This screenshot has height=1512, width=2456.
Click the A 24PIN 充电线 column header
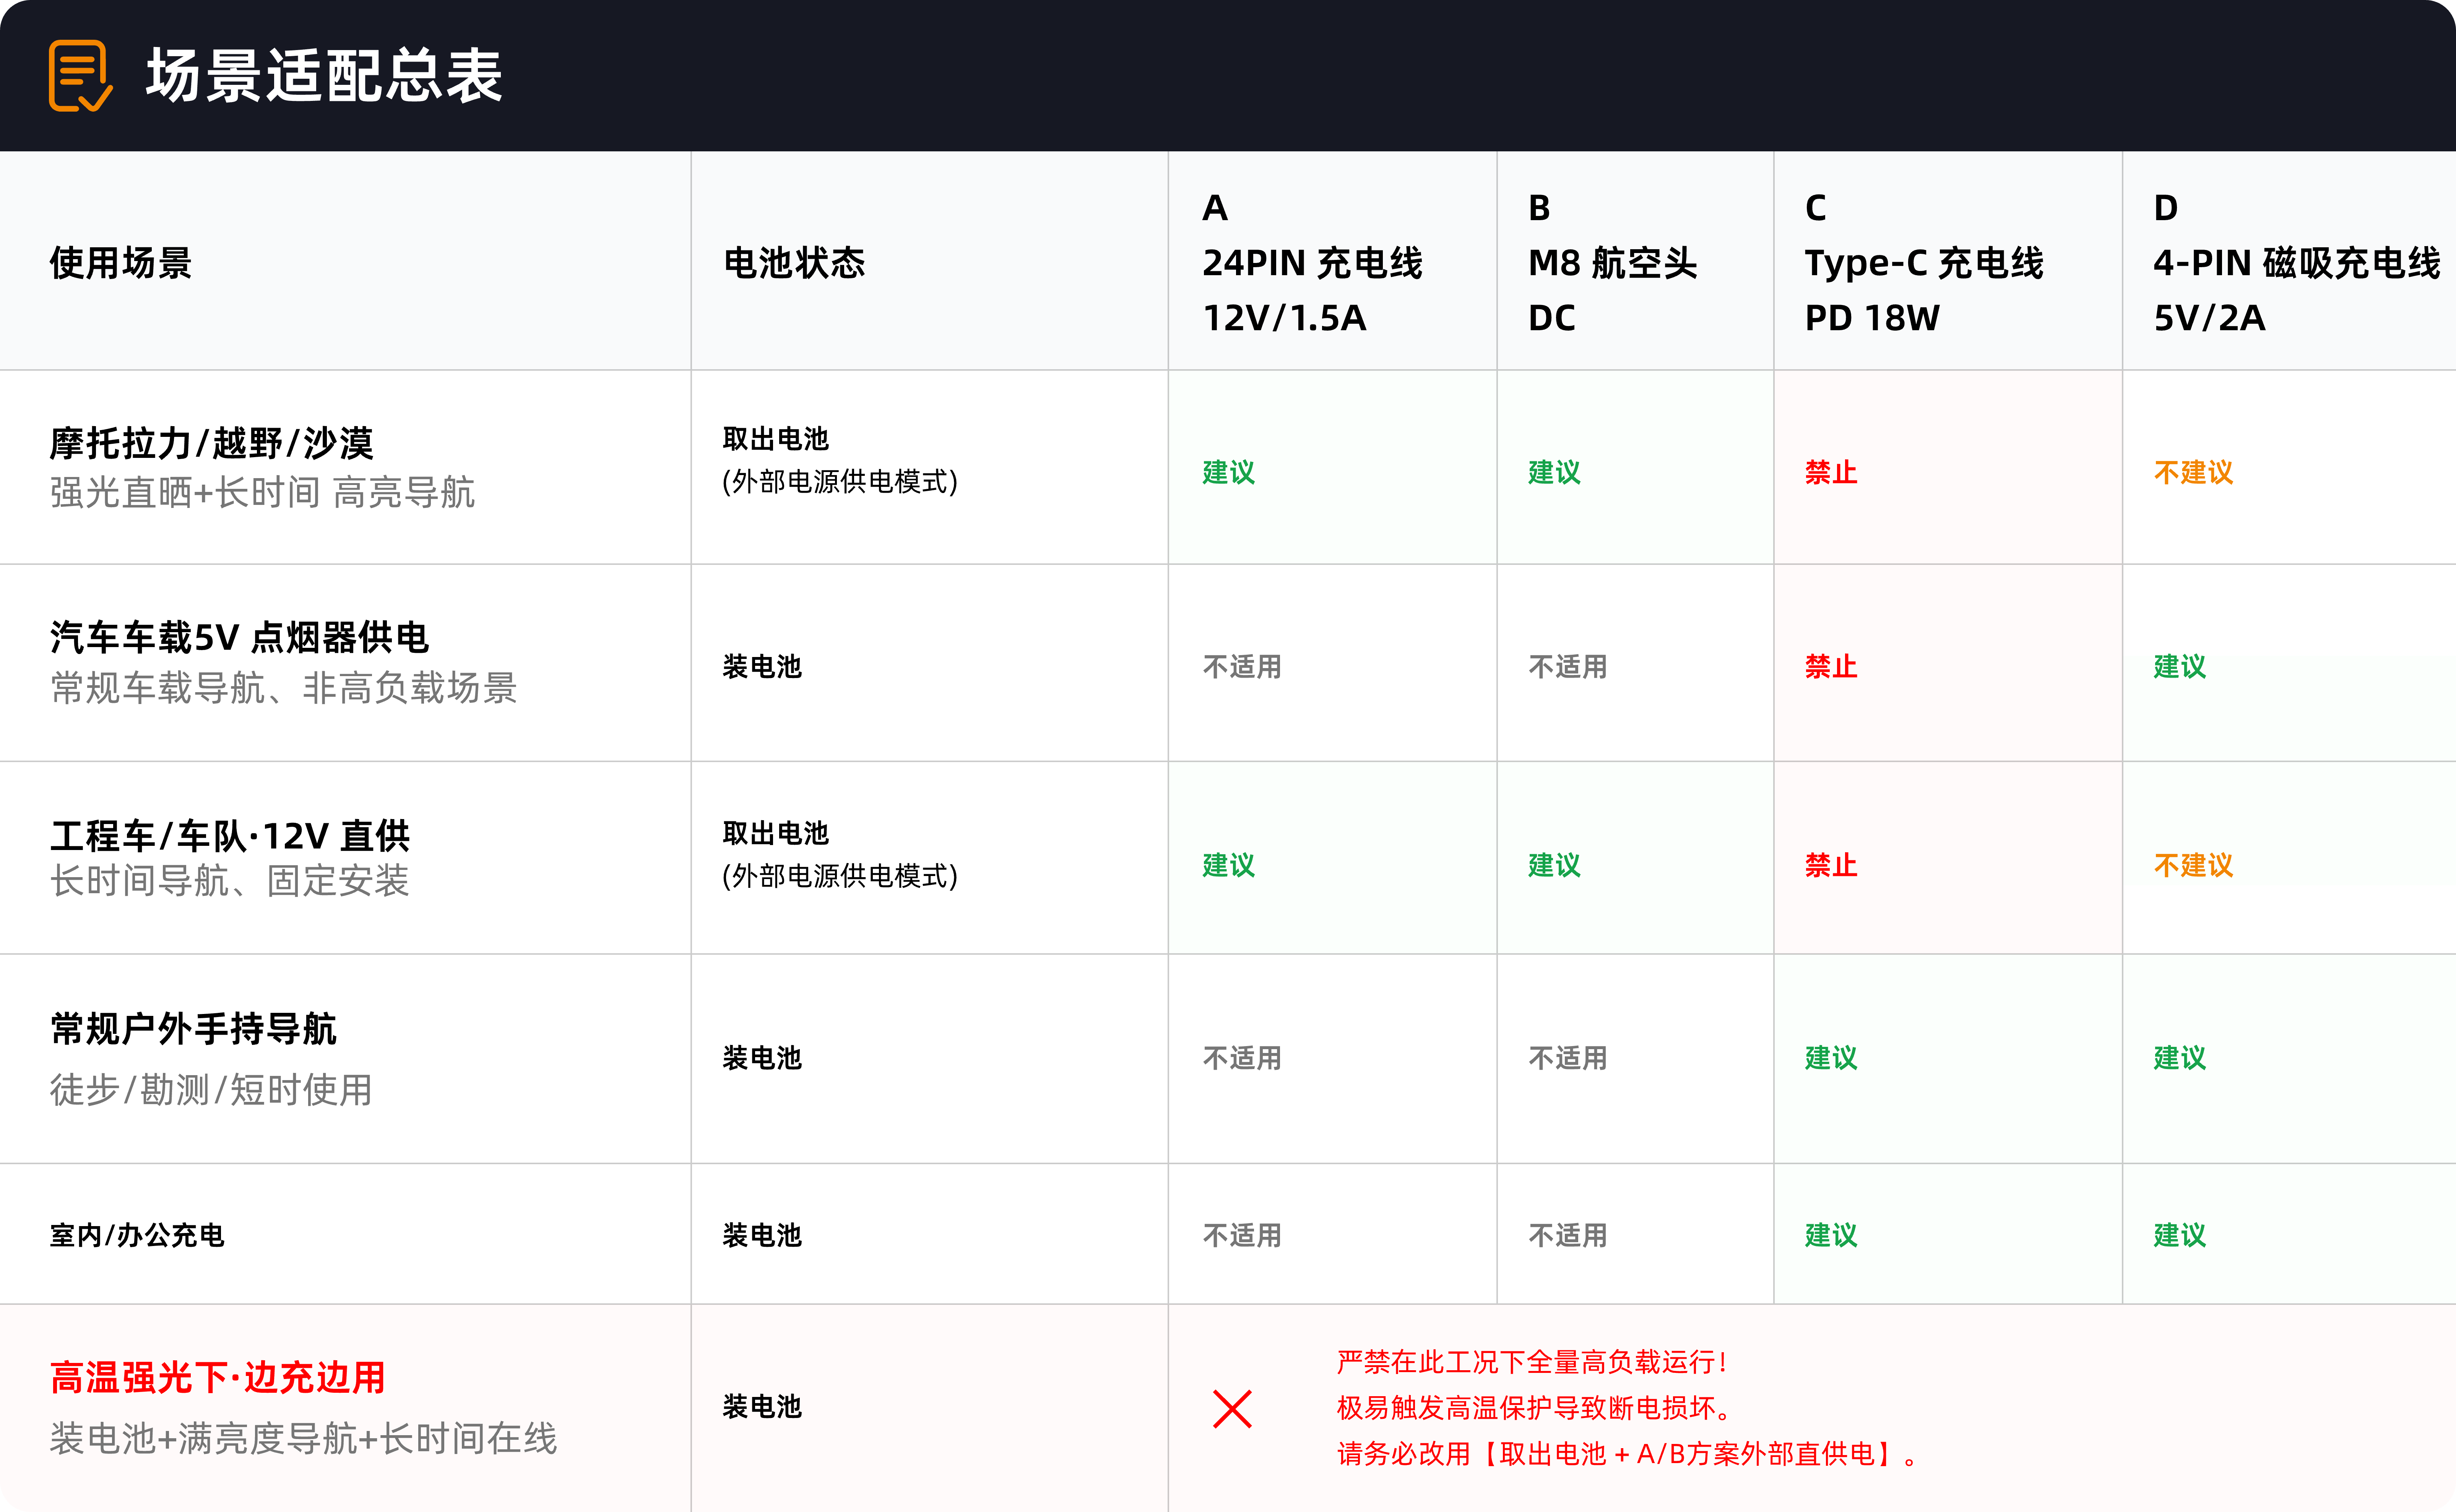coord(1312,263)
